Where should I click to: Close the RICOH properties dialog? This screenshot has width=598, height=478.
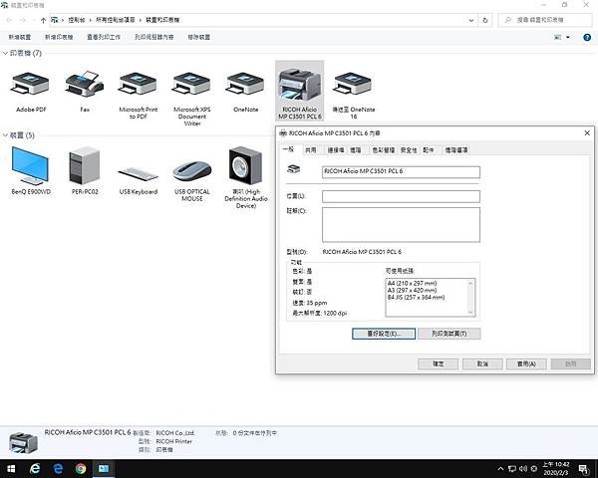(x=587, y=133)
